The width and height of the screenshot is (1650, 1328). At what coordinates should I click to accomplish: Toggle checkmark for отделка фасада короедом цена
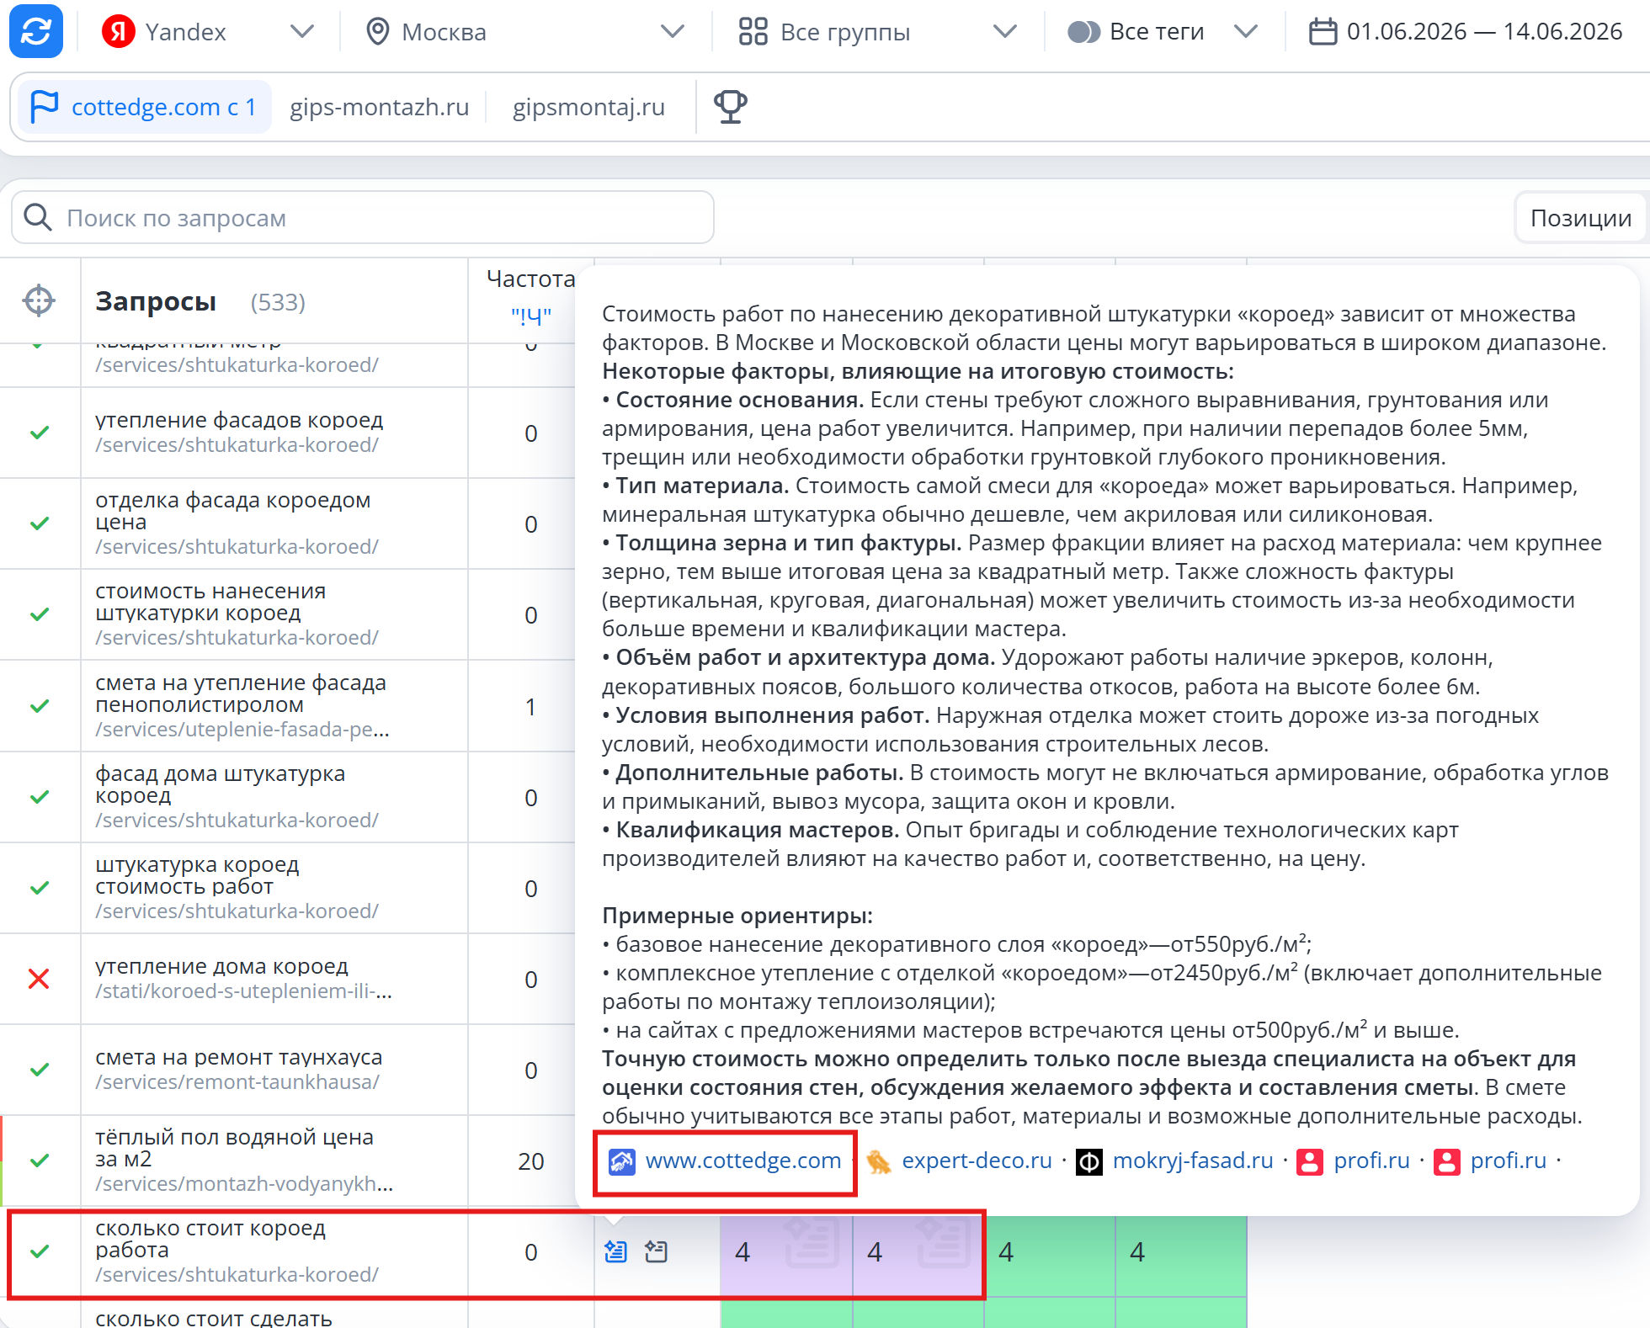pyautogui.click(x=39, y=523)
